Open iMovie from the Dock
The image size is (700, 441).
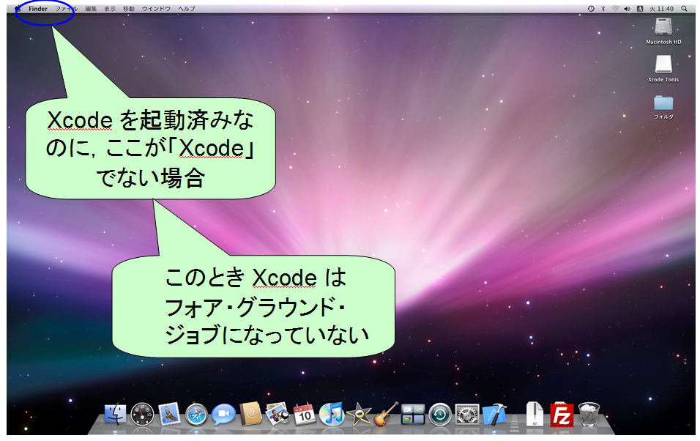(359, 414)
